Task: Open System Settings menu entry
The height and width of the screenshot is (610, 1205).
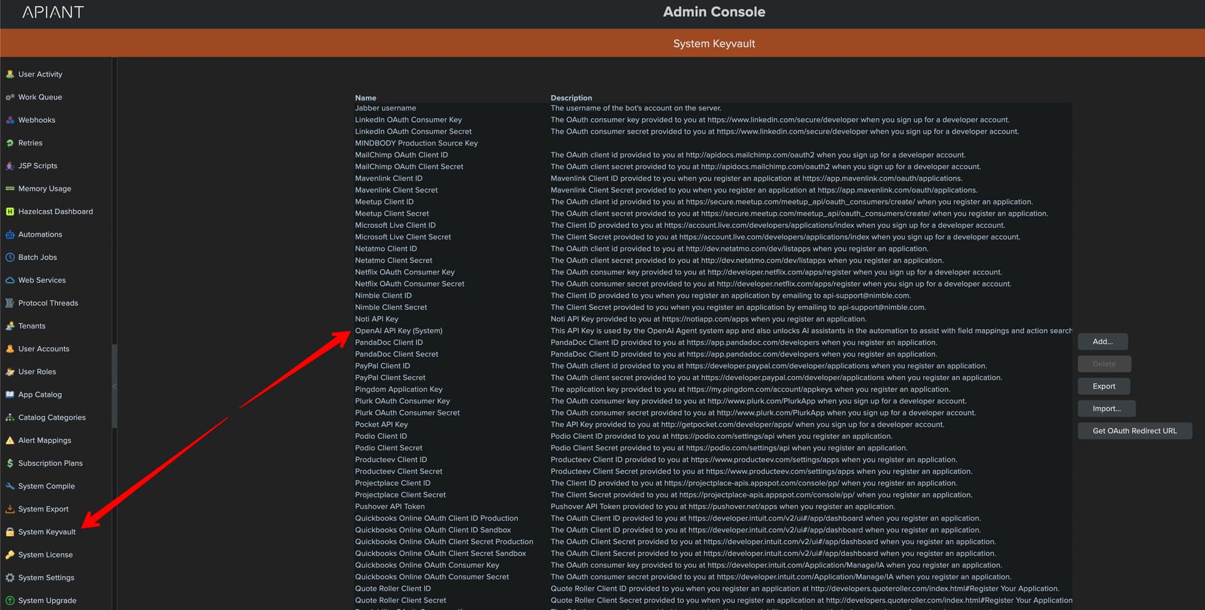Action: click(46, 577)
